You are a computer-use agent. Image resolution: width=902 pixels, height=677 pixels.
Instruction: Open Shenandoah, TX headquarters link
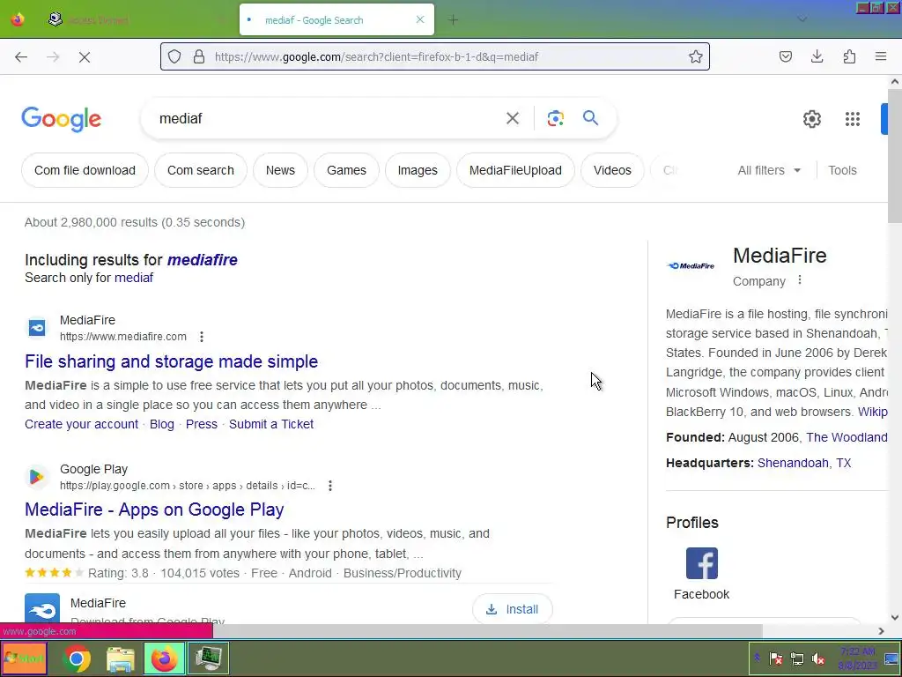803,463
